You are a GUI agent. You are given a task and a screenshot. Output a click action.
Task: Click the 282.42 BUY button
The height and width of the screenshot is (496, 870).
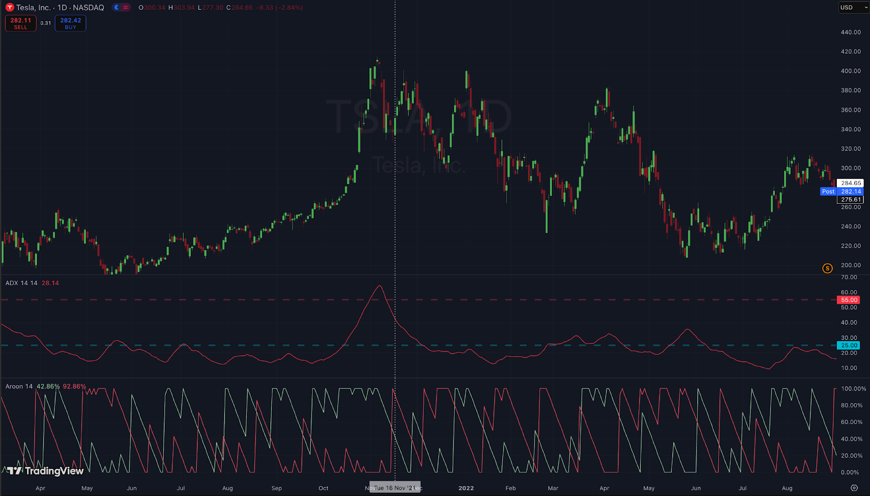tap(71, 23)
